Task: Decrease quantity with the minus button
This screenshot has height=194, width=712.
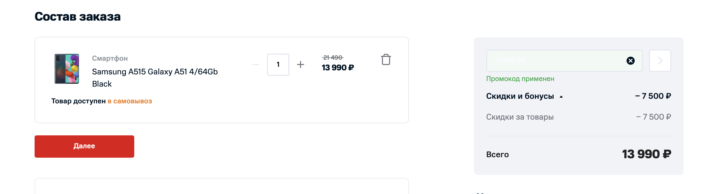Action: point(256,64)
